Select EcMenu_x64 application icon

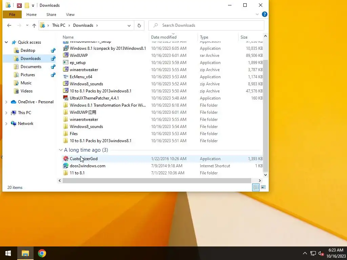pyautogui.click(x=65, y=77)
